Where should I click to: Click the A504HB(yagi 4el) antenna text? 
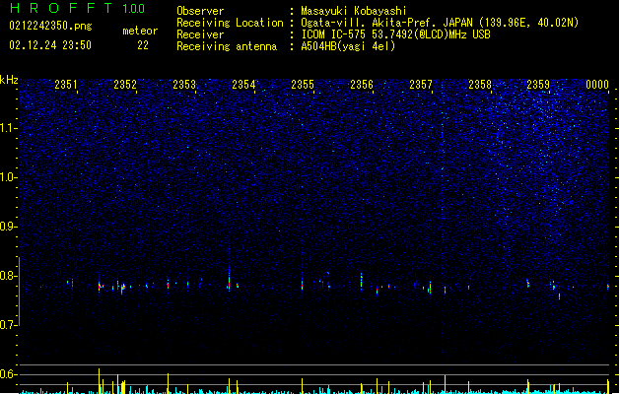click(x=348, y=46)
